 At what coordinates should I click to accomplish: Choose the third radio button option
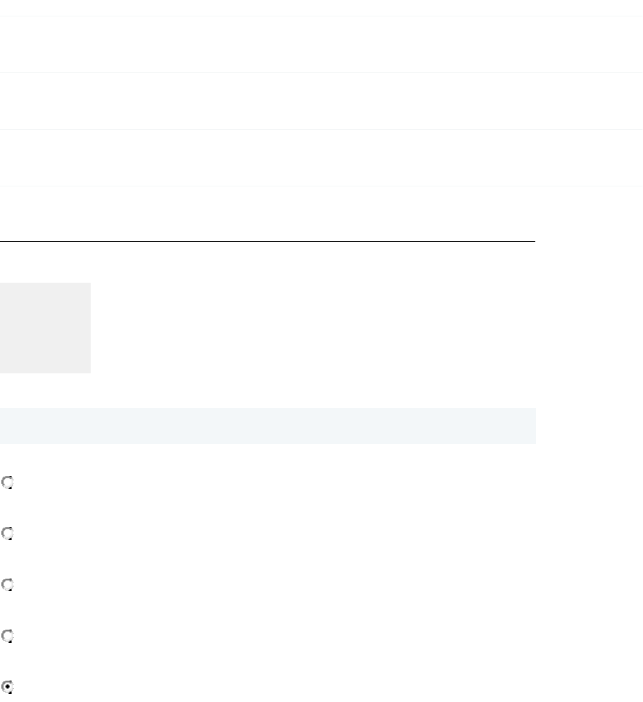coord(8,585)
